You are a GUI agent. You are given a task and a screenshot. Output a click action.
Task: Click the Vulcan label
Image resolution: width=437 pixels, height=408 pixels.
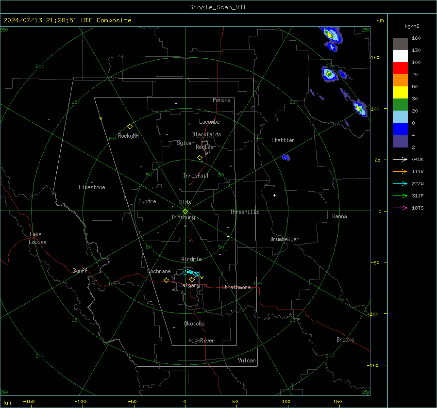click(x=247, y=360)
